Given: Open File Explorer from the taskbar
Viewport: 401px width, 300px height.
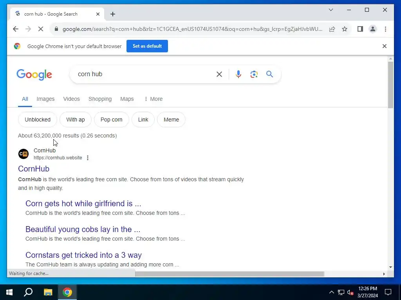Looking at the screenshot, I should (x=48, y=292).
